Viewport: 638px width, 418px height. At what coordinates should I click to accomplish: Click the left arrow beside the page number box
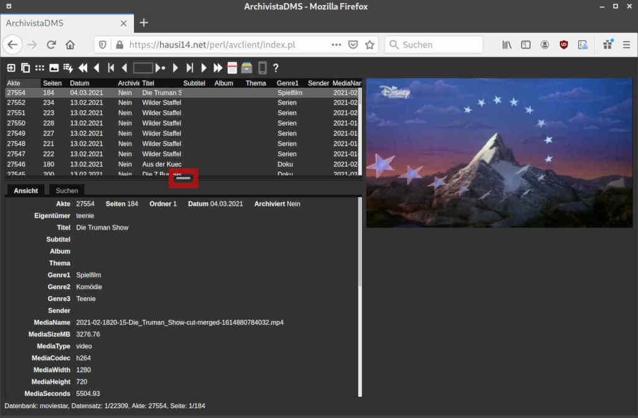tap(125, 68)
